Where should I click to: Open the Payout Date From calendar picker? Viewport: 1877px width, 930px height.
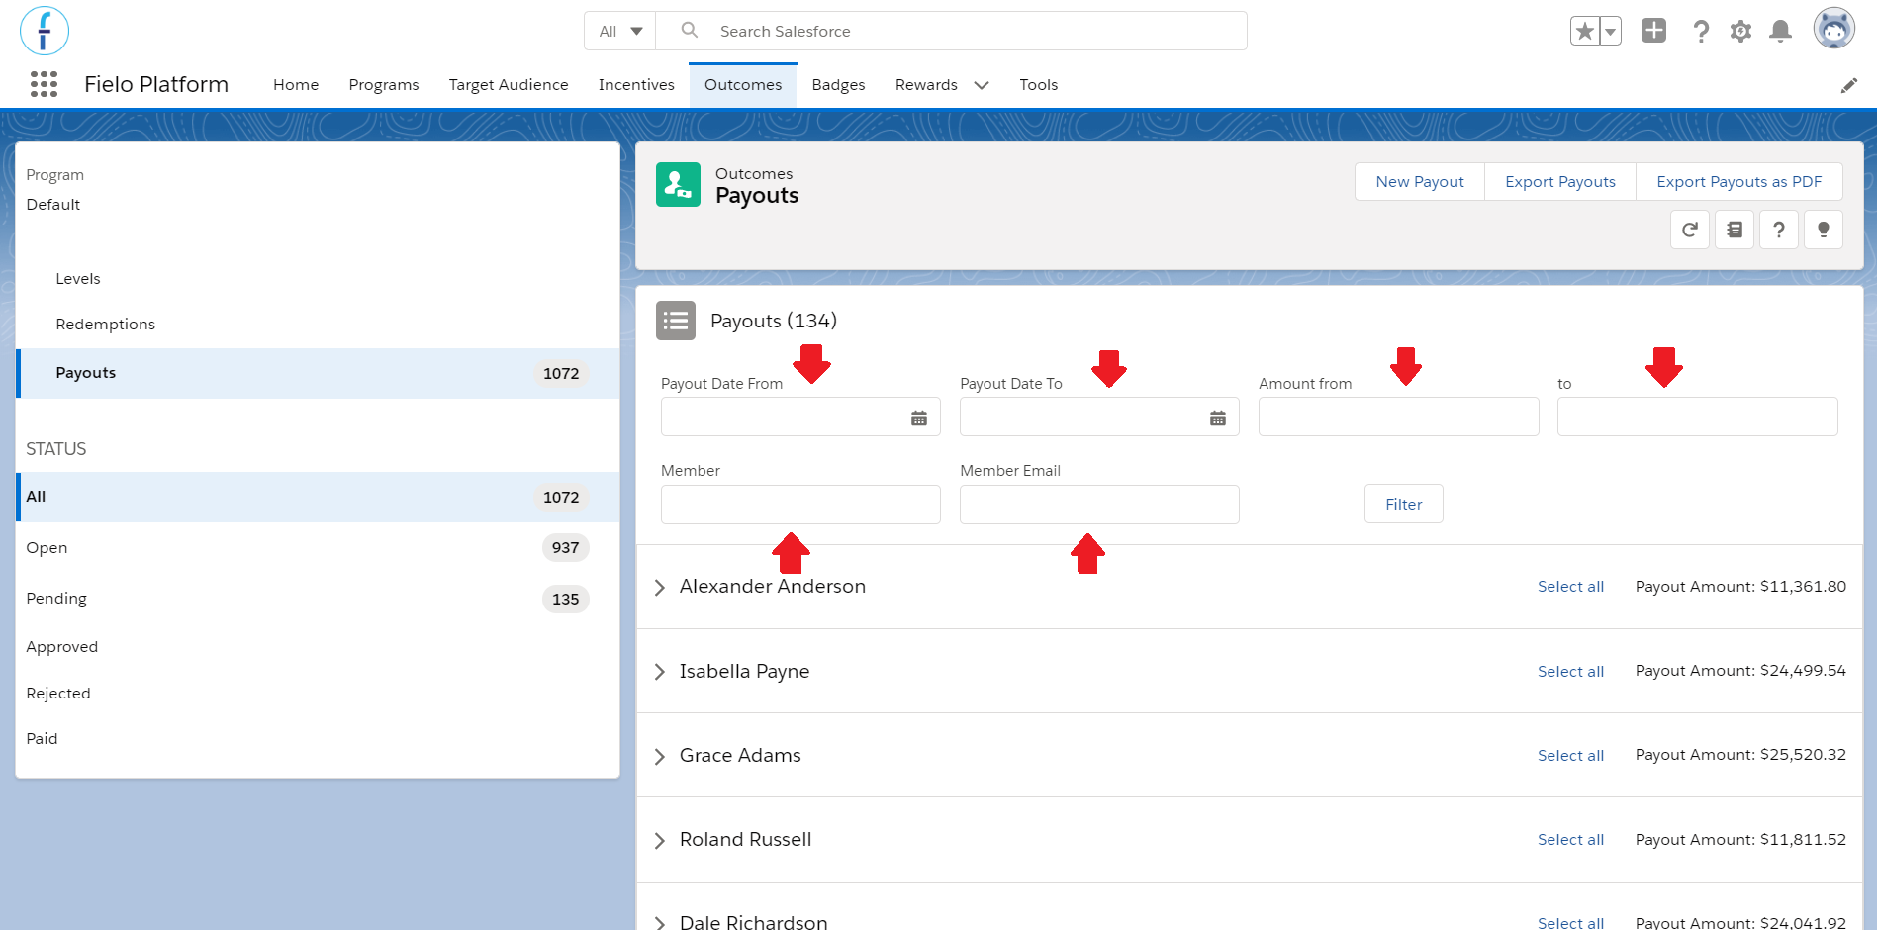(x=919, y=418)
